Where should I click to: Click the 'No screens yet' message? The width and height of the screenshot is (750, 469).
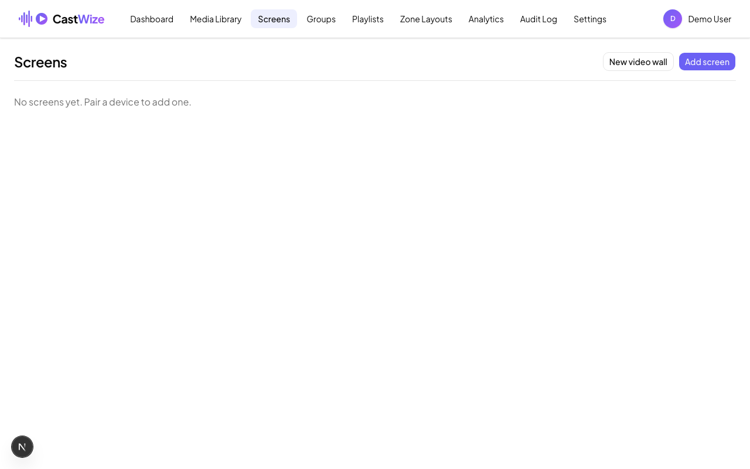103,102
